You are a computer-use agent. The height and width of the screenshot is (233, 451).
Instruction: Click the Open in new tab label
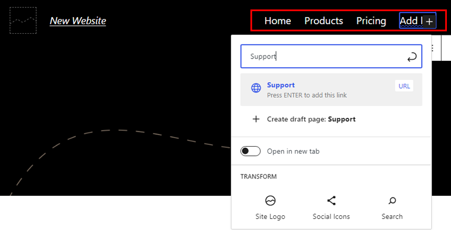293,151
